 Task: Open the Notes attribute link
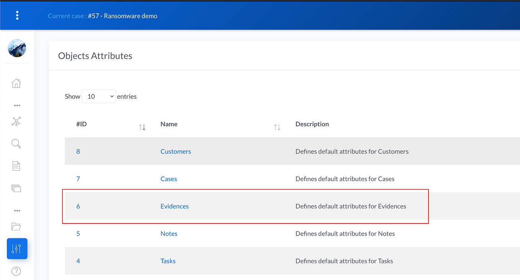point(169,233)
